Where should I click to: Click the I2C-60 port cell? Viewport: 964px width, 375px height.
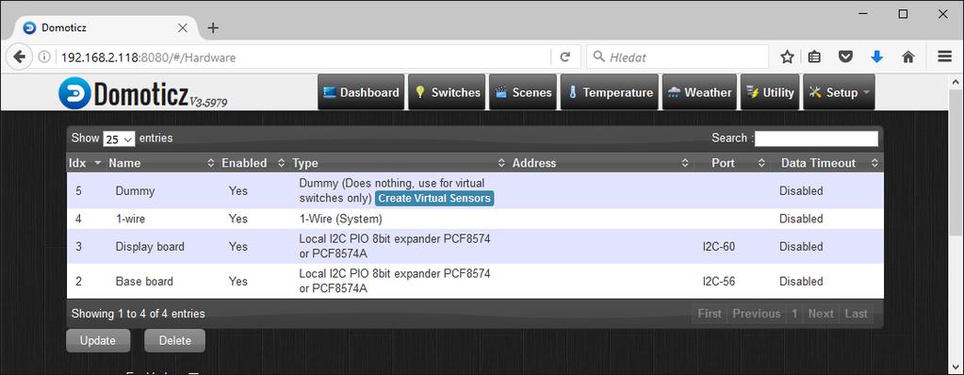719,247
